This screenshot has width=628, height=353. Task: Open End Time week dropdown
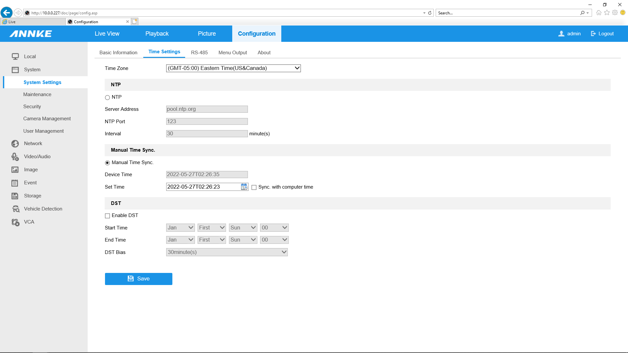[212, 240]
